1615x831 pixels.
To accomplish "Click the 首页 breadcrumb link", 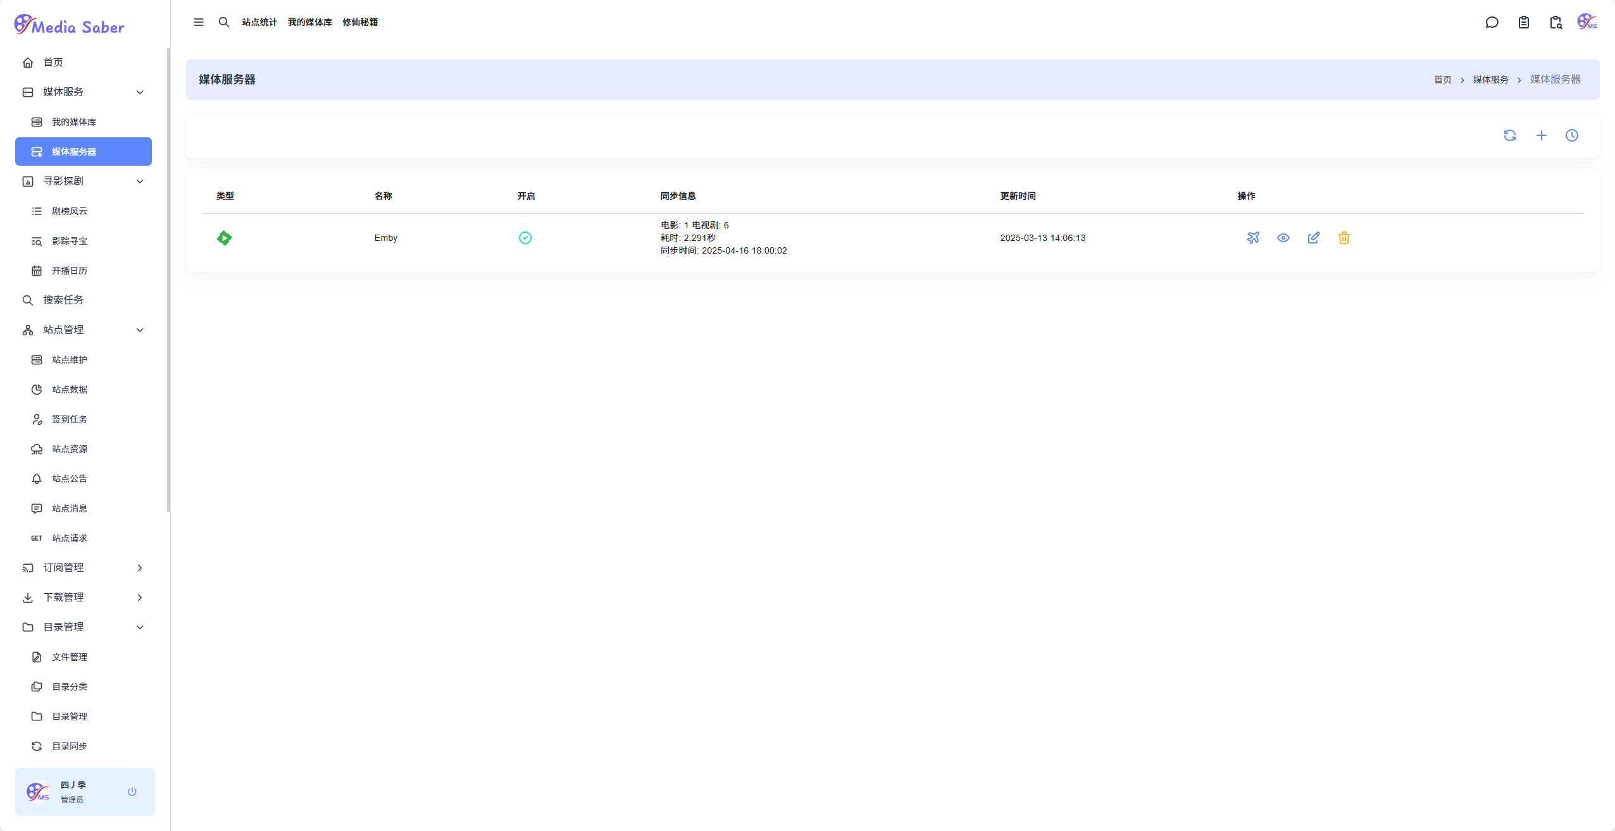I will point(1442,80).
